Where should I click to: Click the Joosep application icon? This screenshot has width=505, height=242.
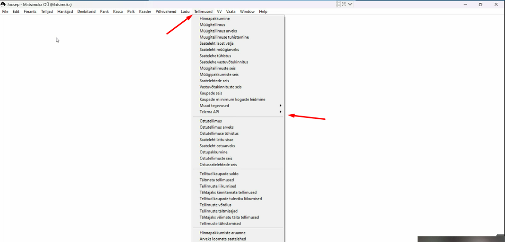(3, 4)
